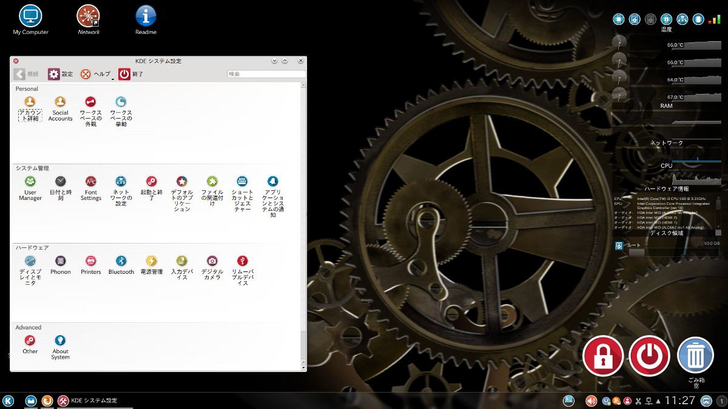Click the update notifier tray icon
The height and width of the screenshot is (409, 728).
point(606,401)
